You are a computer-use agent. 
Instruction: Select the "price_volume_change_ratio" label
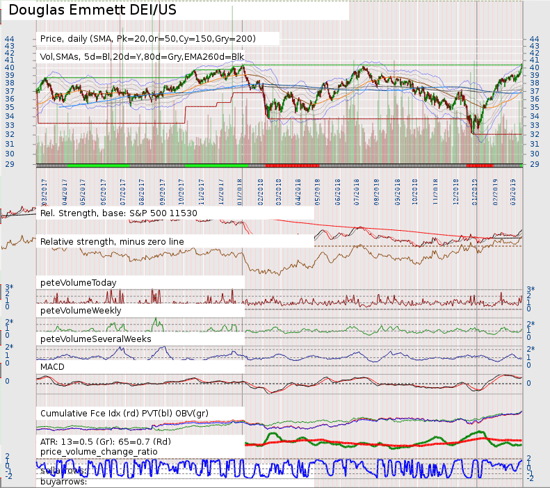99,452
